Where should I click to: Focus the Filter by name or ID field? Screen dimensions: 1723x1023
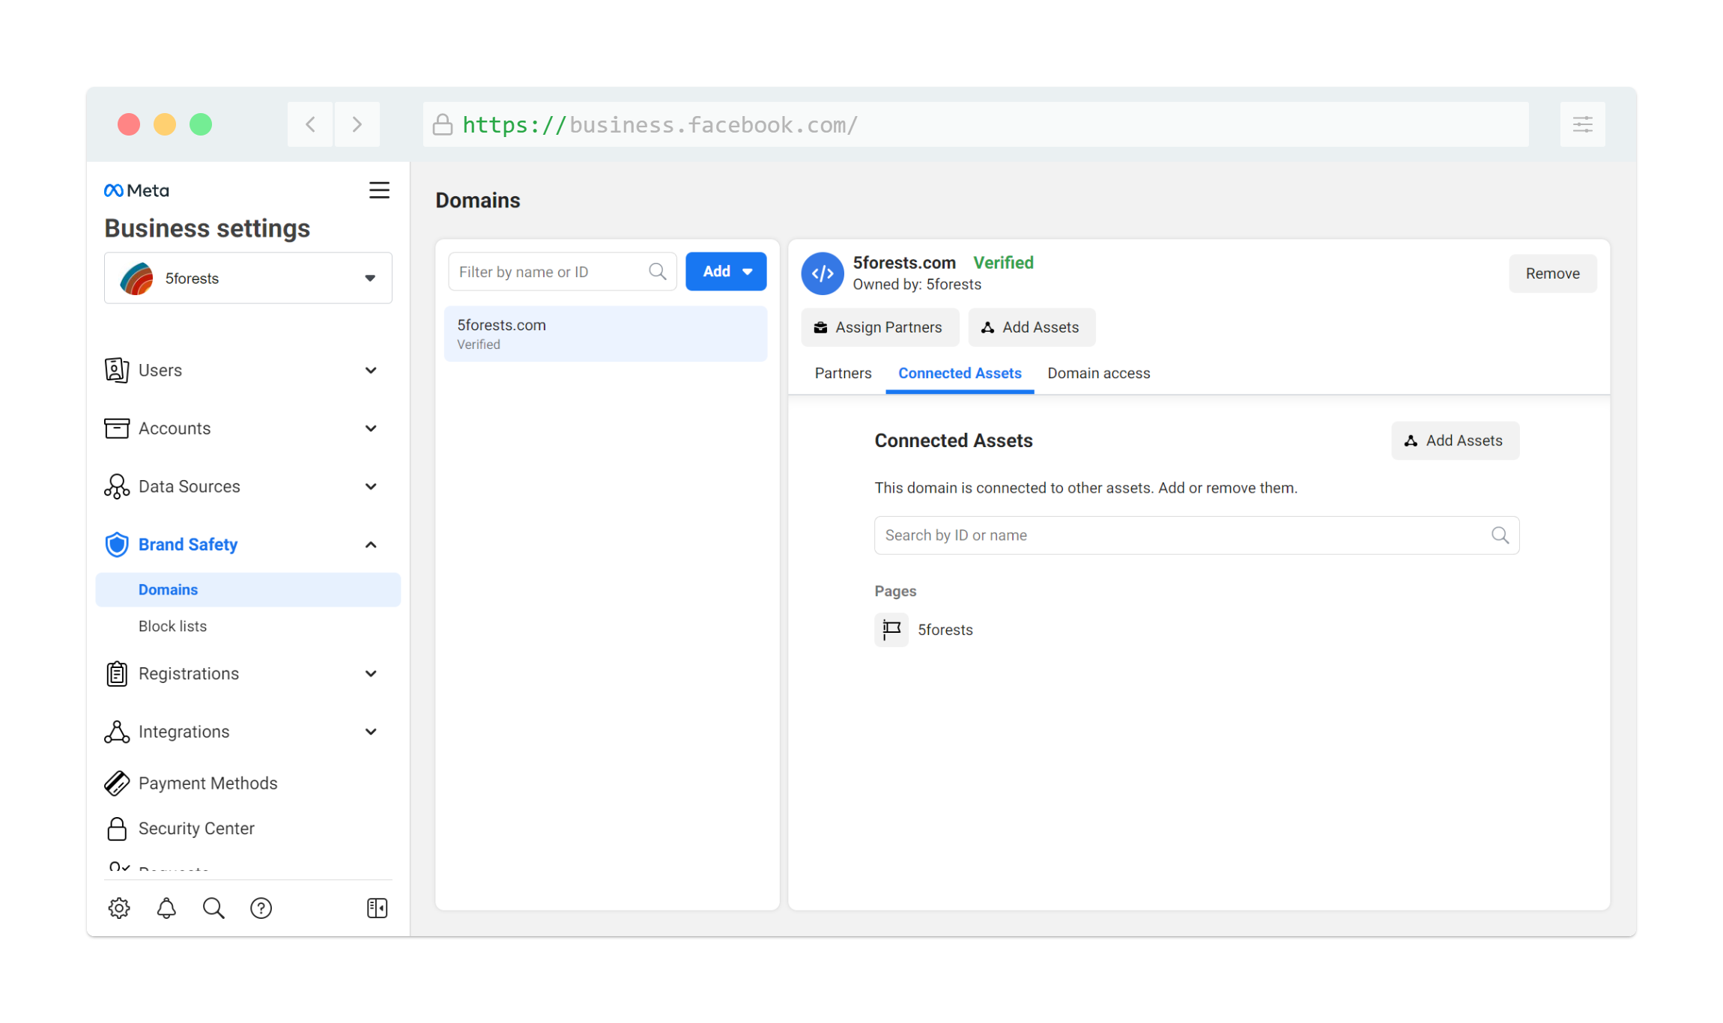(563, 271)
